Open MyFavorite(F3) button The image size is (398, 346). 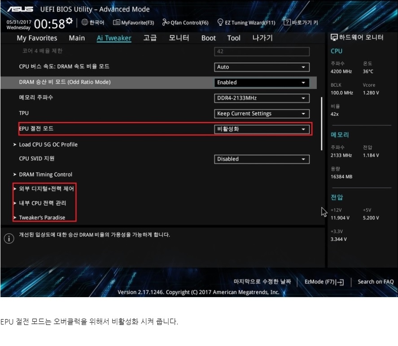[134, 22]
